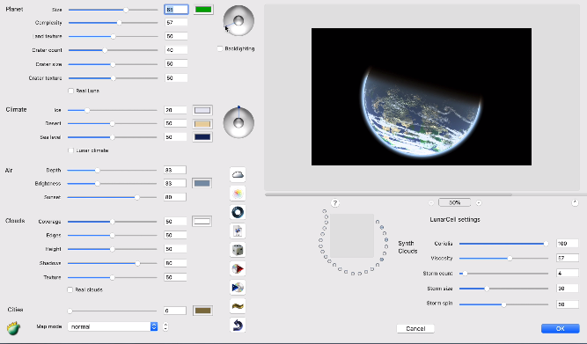Click the Complexity slider handle

(119, 23)
